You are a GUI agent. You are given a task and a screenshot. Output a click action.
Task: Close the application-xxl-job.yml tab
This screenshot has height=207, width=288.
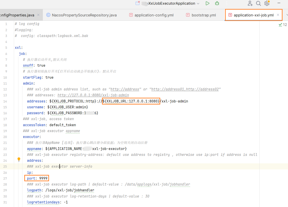pos(278,15)
